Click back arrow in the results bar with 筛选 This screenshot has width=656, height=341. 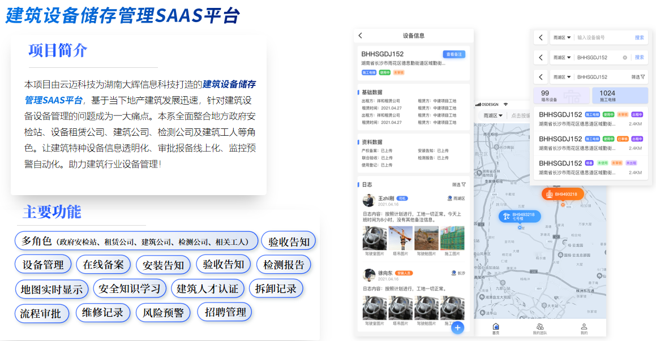coord(541,77)
